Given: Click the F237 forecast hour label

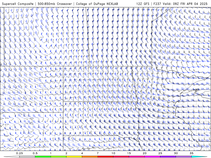Looking at the screenshot, I should tap(157, 4).
